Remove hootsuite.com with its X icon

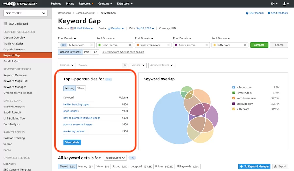coord(207,45)
